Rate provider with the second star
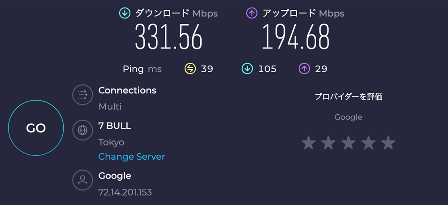448x205 pixels. coord(328,143)
